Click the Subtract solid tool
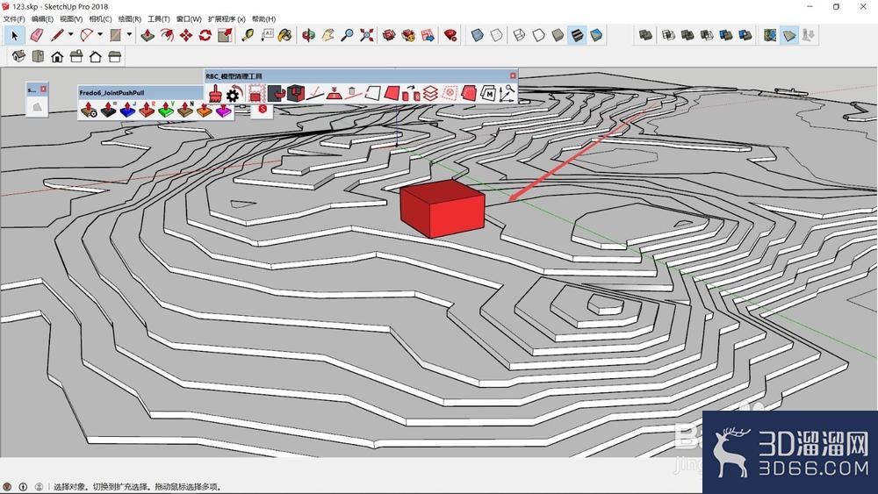This screenshot has width=878, height=494. (707, 35)
